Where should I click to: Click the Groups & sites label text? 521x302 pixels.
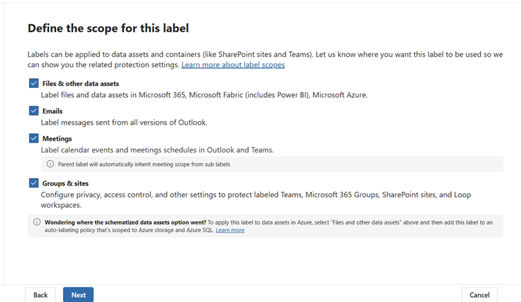67,183
